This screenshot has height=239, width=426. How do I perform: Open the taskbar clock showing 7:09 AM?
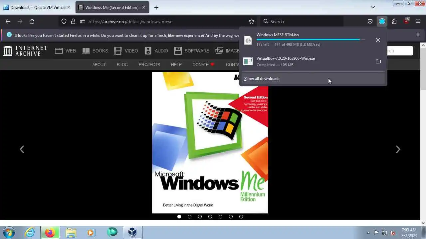coord(409,232)
